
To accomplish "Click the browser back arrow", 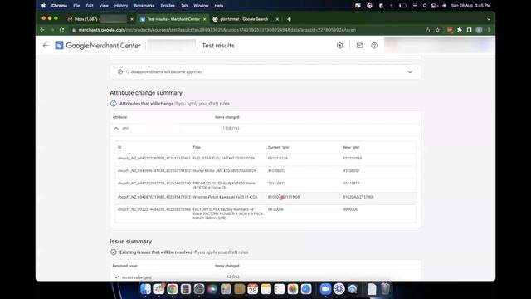I will click(x=42, y=30).
